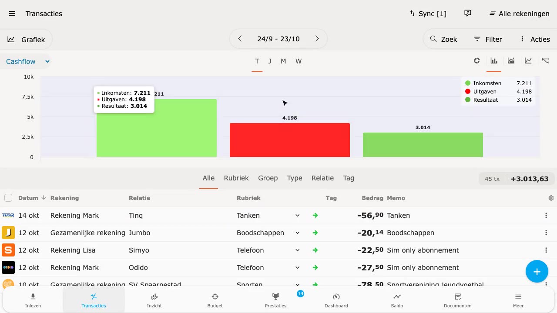Select the bar chart view
The height and width of the screenshot is (313, 557).
click(x=494, y=61)
